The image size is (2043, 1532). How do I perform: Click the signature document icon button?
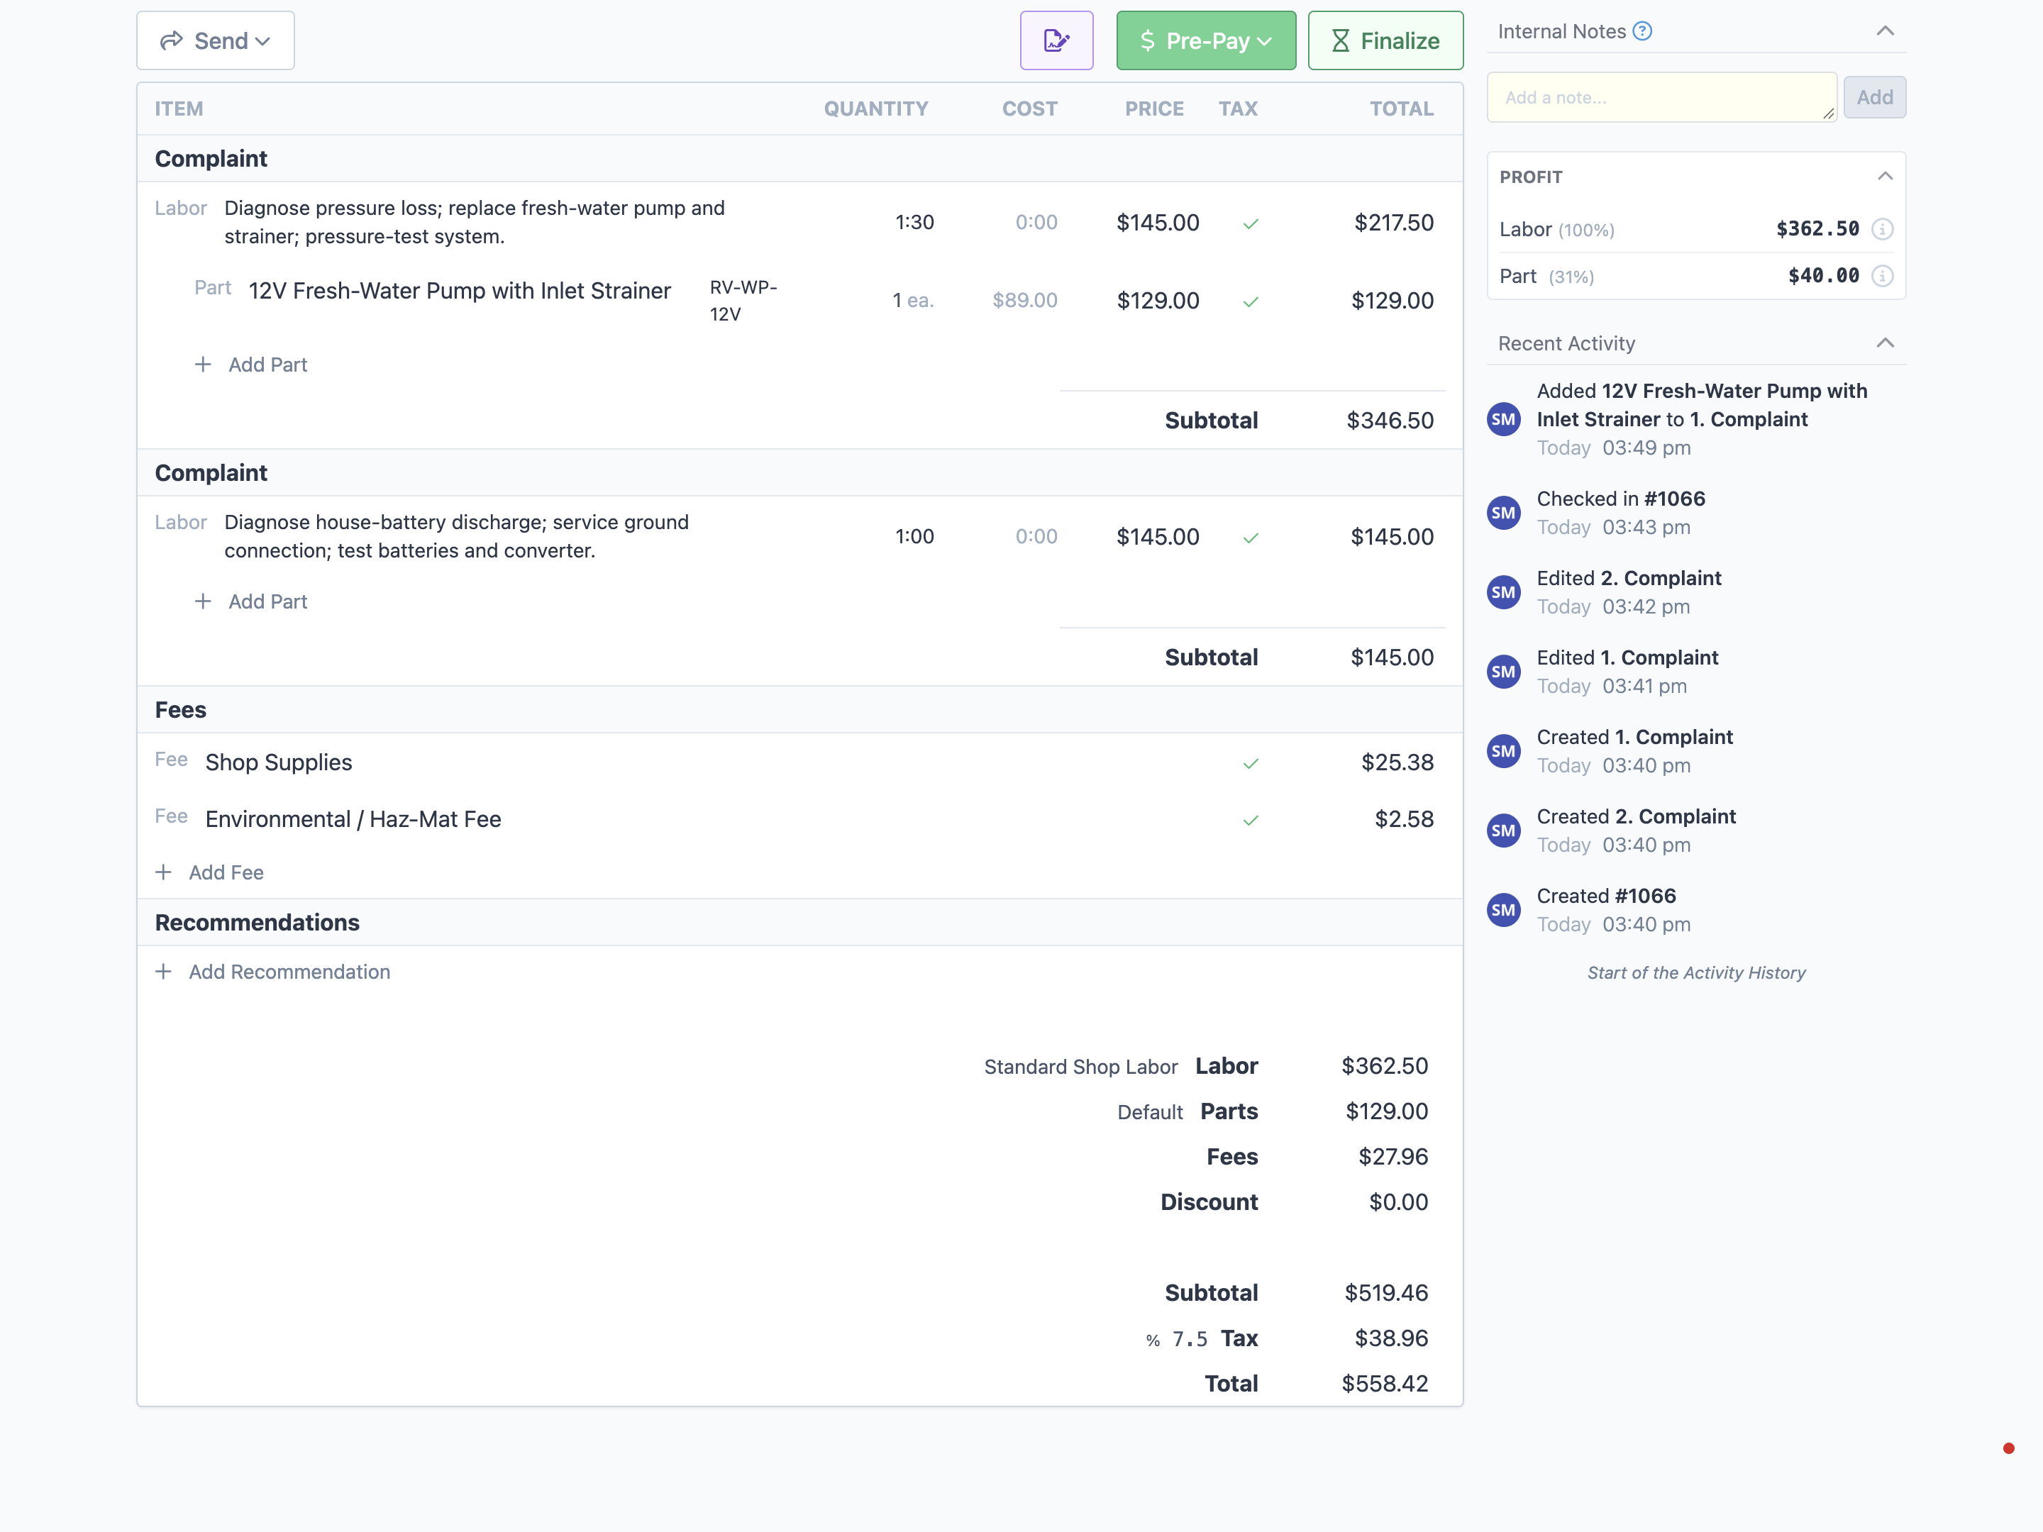point(1056,40)
